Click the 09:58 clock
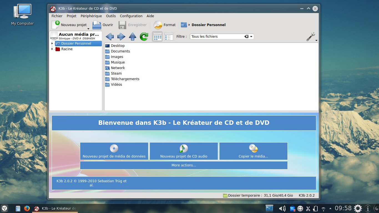Image resolution: width=379 pixels, height=213 pixels. click(343, 208)
